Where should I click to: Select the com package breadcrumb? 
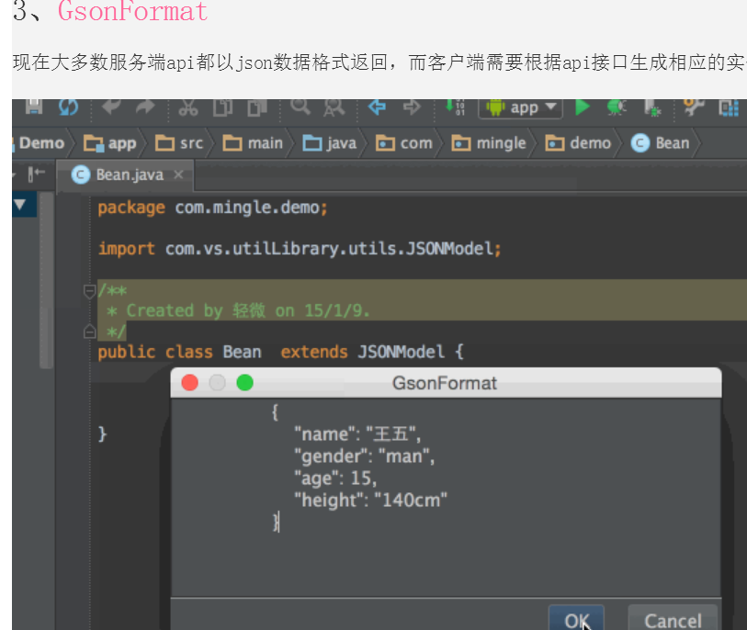point(404,143)
